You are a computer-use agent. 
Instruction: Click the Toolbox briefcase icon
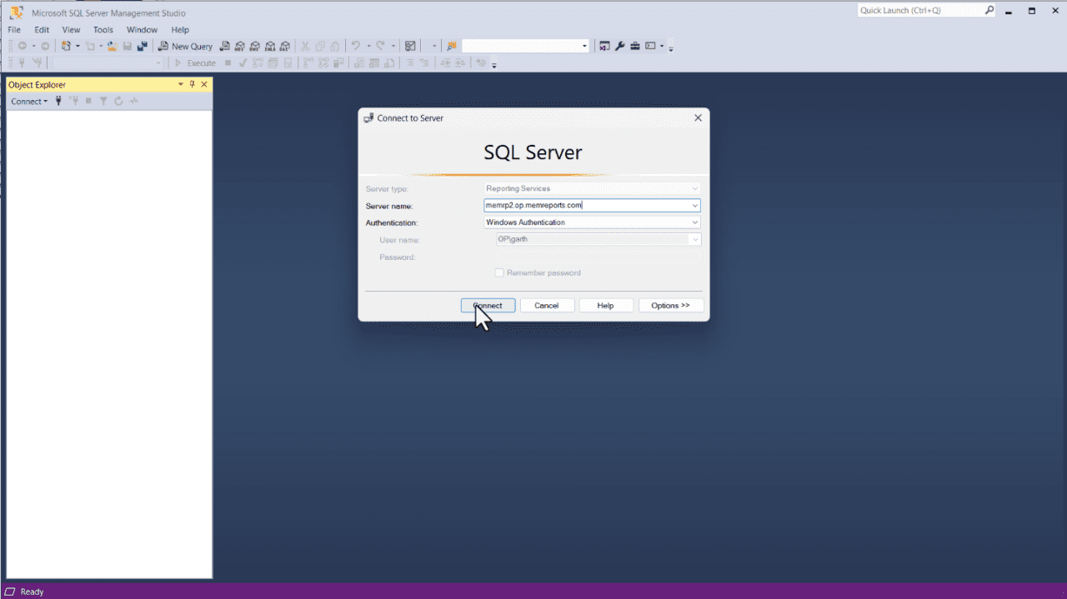click(x=635, y=47)
